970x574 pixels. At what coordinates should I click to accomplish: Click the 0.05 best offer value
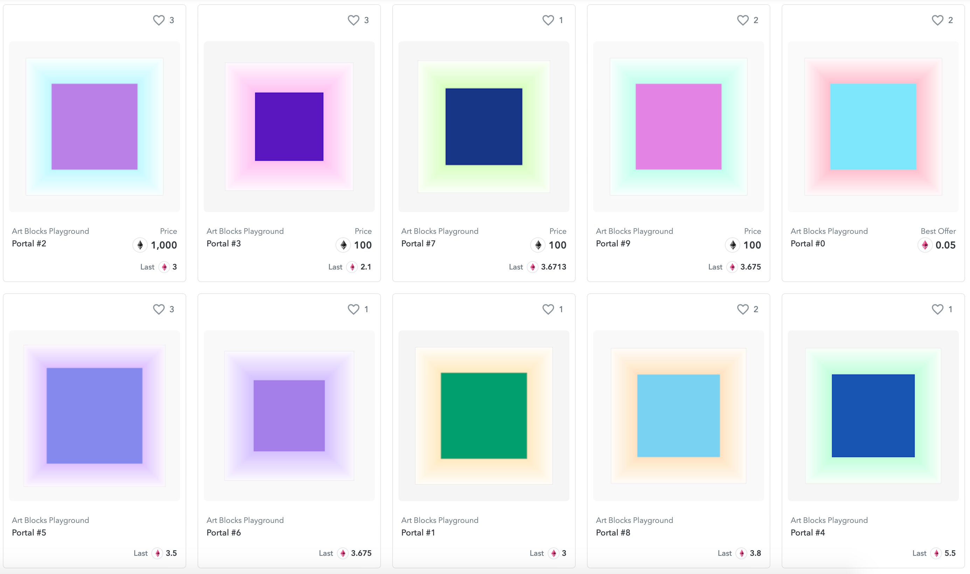point(945,245)
